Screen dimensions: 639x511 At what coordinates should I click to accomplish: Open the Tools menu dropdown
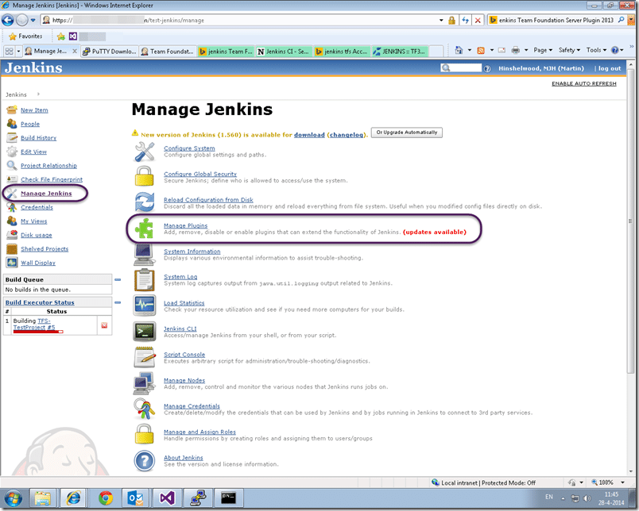[596, 50]
